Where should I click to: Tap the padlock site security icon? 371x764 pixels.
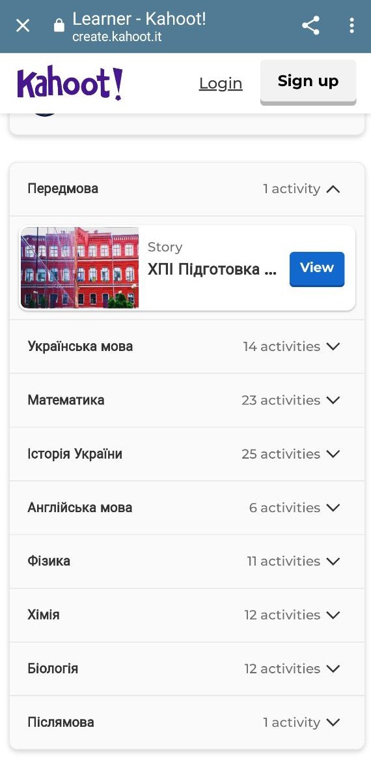pos(59,25)
